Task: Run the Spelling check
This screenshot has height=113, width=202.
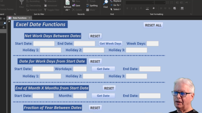Action: click(x=92, y=6)
